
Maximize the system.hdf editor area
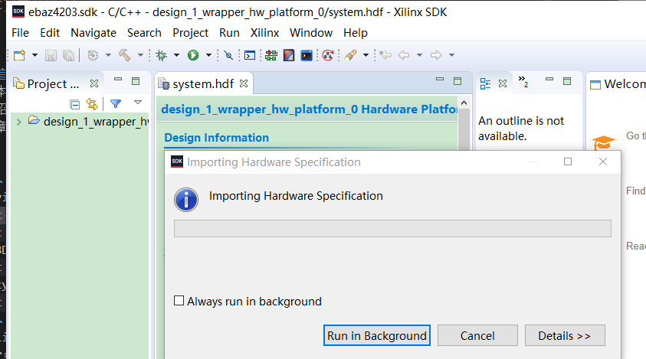457,81
